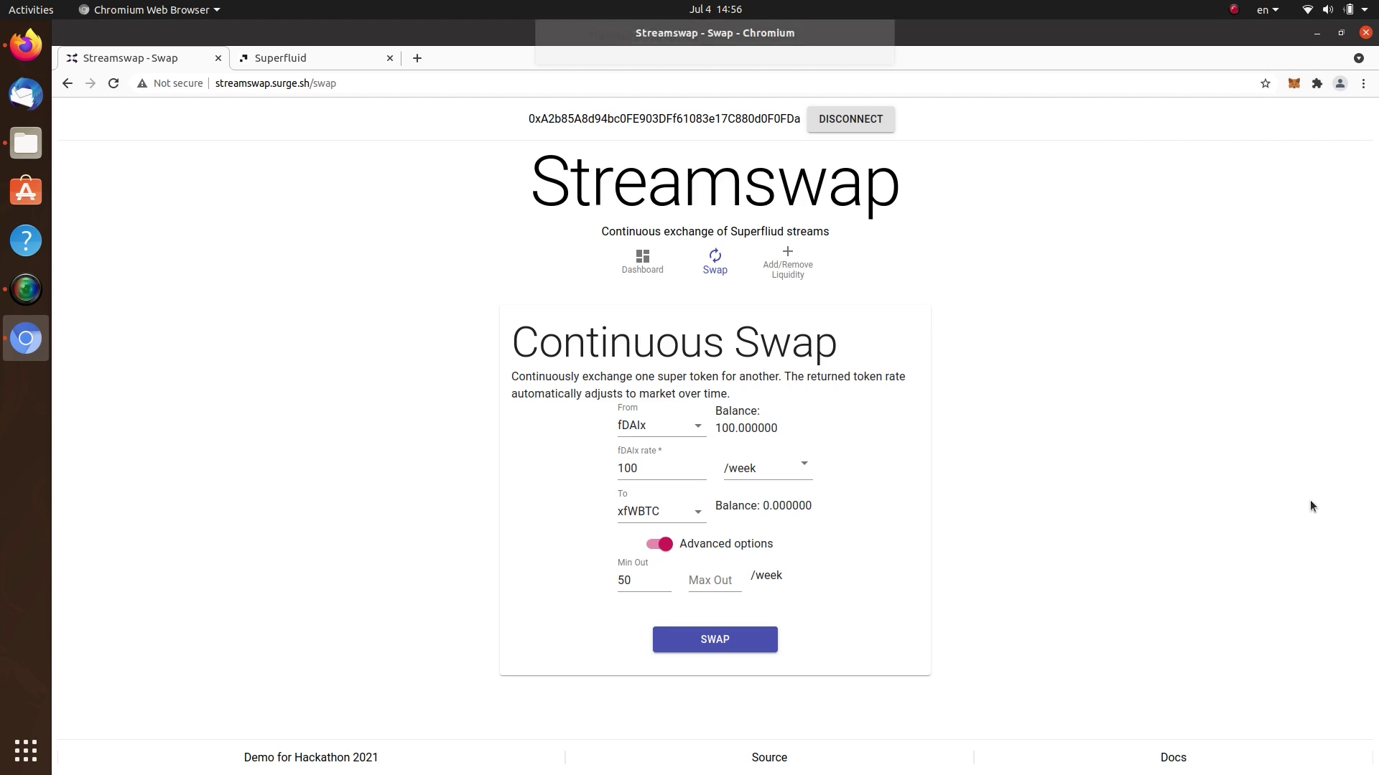1379x775 pixels.
Task: Click the browser back navigation arrow
Action: (66, 83)
